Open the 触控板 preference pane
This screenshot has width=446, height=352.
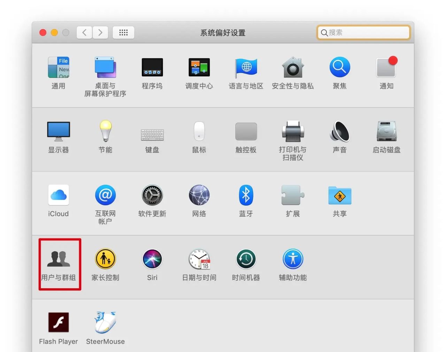tap(246, 132)
